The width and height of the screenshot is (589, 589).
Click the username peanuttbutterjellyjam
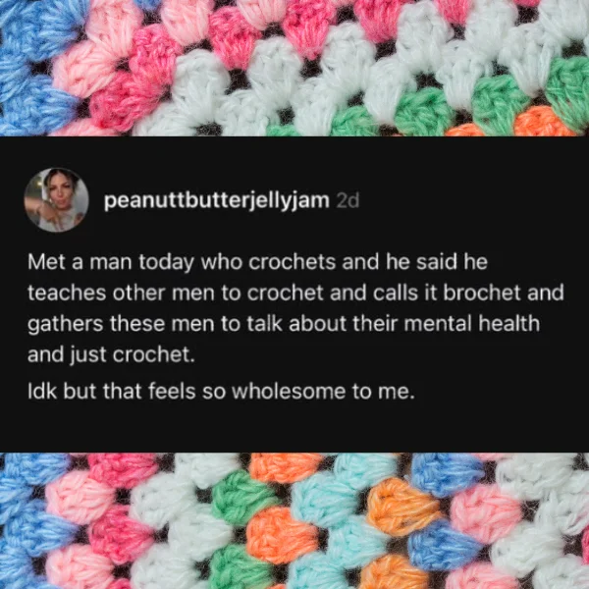[216, 200]
